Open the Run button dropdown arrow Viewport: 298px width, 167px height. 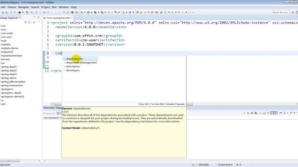tap(91, 13)
